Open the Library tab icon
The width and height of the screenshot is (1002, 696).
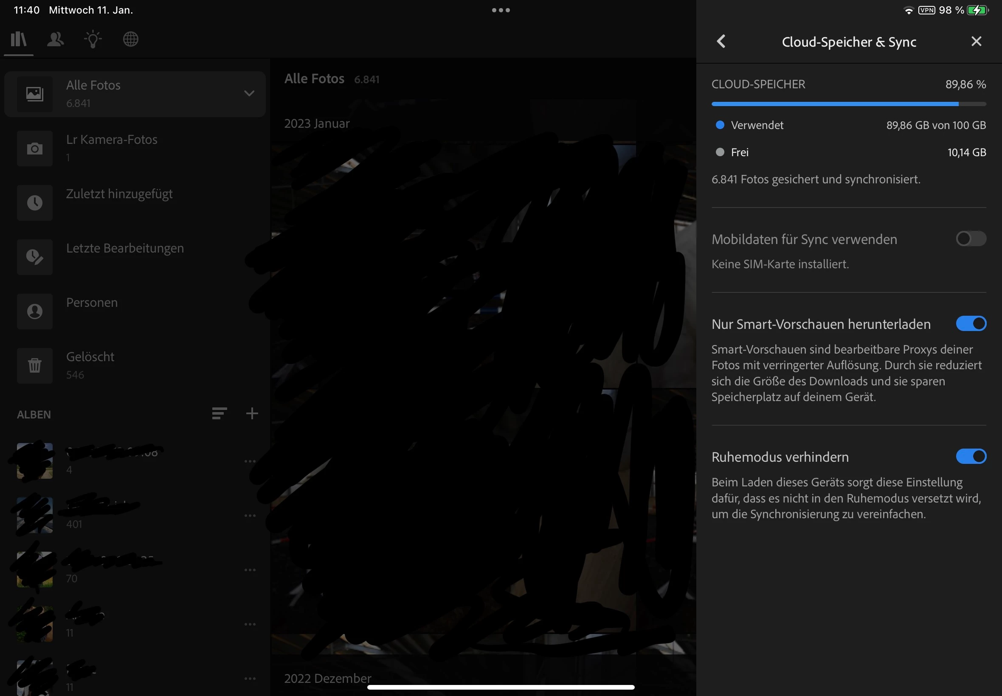(x=19, y=40)
